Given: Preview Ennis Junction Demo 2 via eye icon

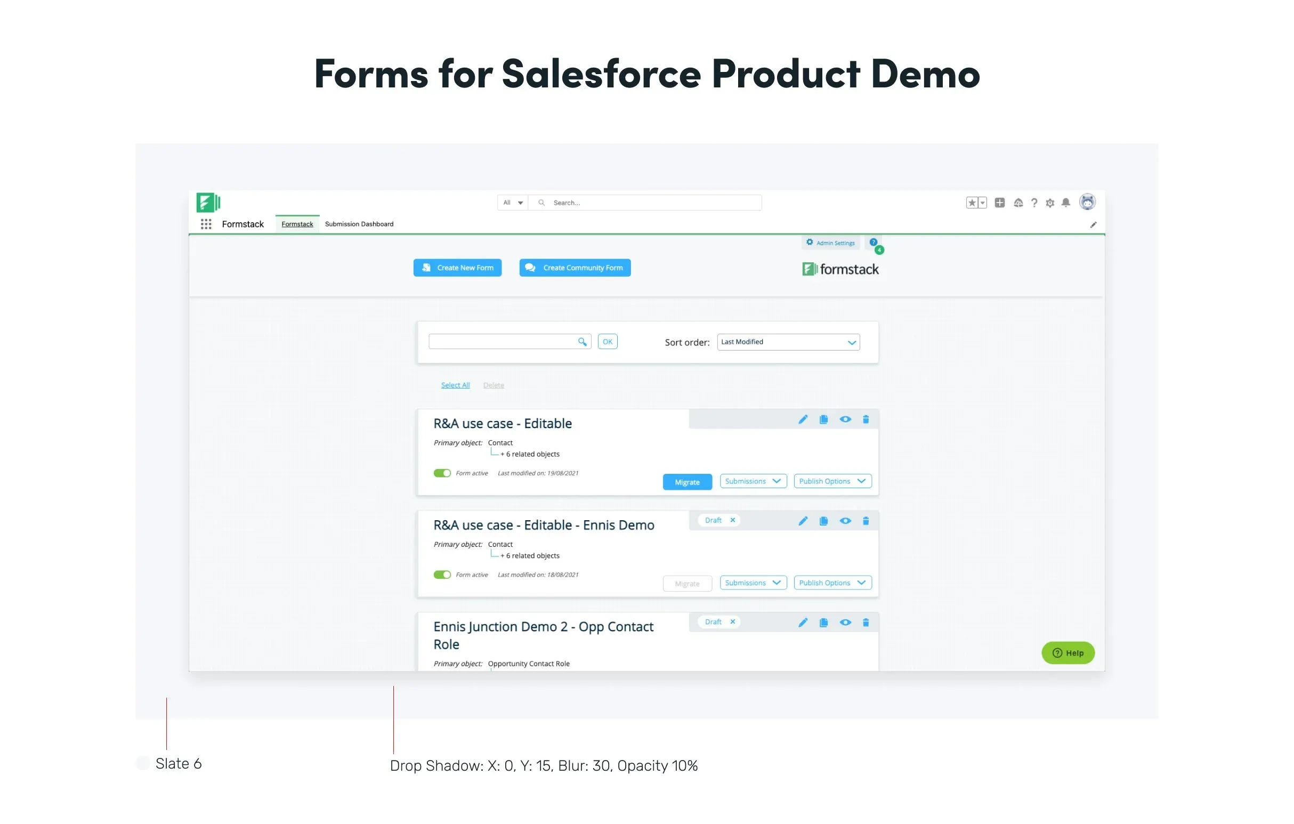Looking at the screenshot, I should click(845, 623).
